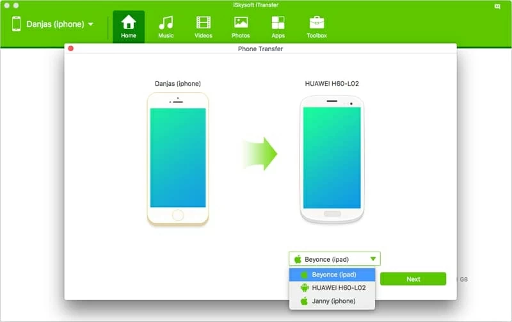The image size is (512, 322).
Task: Collapse the Beyonce (ipad) target dropdown
Action: [334, 259]
